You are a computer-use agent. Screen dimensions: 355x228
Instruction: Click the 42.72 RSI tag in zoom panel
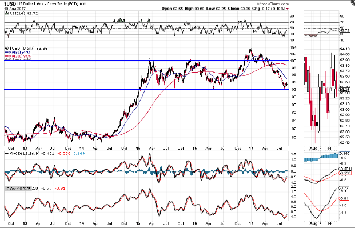345,30
